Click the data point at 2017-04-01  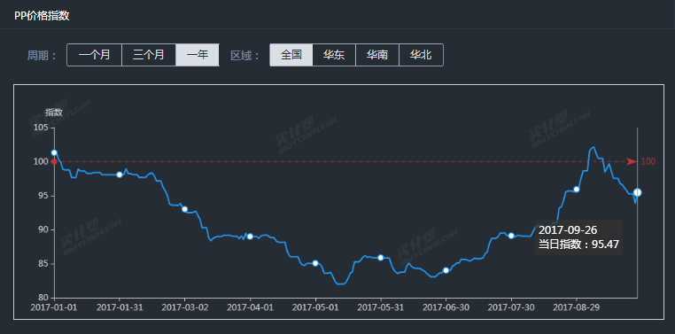tap(250, 237)
